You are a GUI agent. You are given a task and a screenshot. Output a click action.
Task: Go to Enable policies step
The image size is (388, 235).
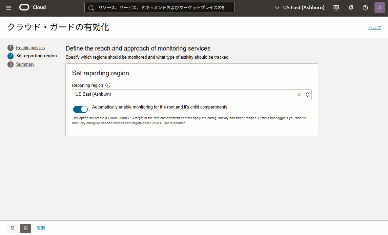30,48
